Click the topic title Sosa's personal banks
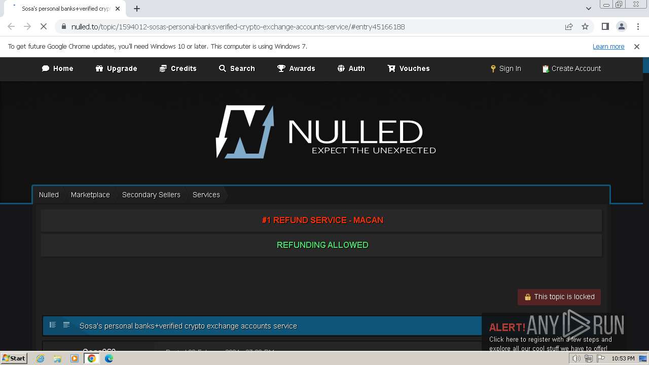Screen dimensions: 649x365 [188, 326]
